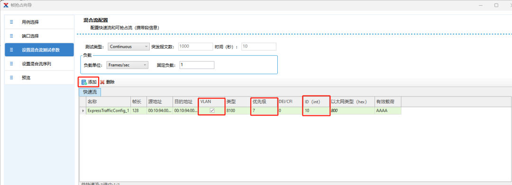
Task: Click the ID (int) column header
Action: pyautogui.click(x=316, y=102)
